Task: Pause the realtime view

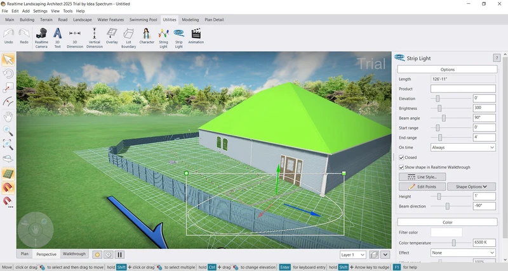Action: pos(119,255)
